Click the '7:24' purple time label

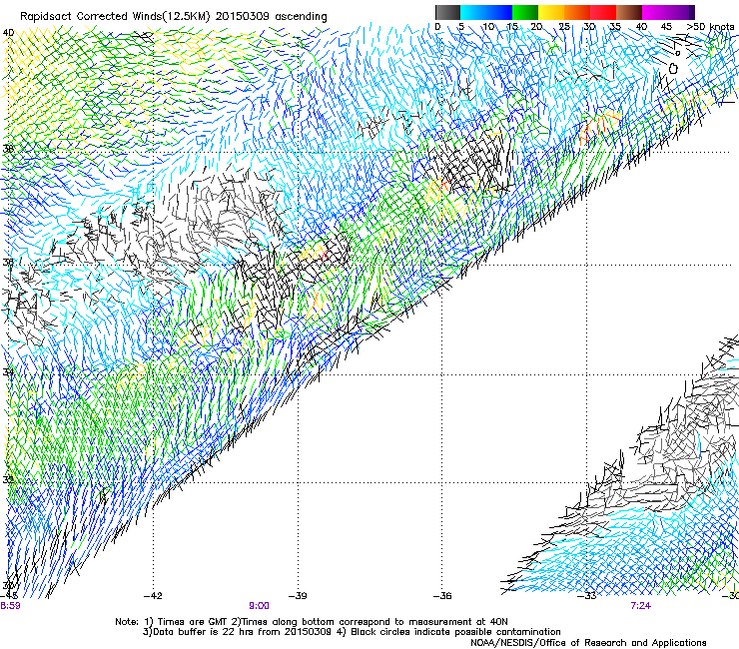tap(641, 606)
